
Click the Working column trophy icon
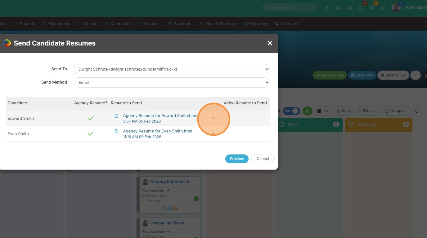coord(351,124)
